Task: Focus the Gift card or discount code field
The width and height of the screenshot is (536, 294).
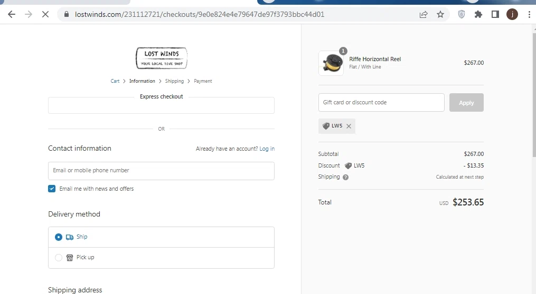Action: [381, 102]
